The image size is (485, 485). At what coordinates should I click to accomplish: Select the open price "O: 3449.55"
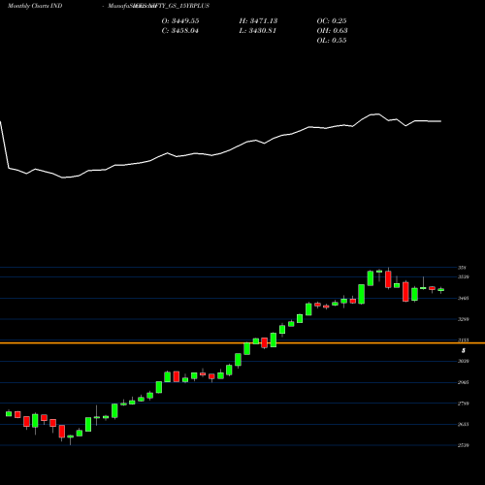click(x=180, y=21)
